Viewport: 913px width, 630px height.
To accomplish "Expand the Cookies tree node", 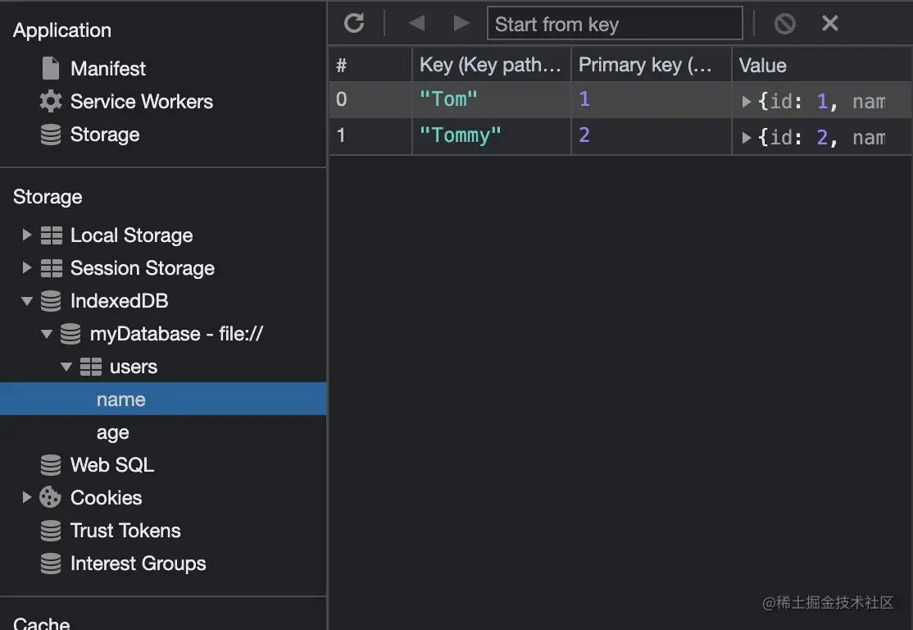I will coord(27,498).
